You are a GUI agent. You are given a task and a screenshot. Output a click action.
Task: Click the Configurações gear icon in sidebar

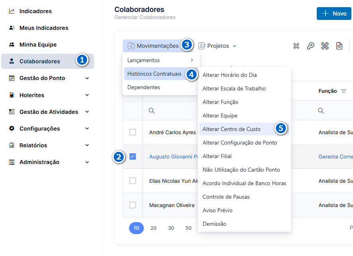[12, 129]
